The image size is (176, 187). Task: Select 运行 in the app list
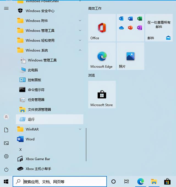(x=50, y=119)
